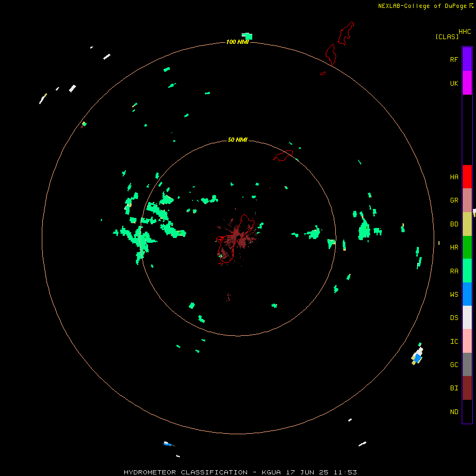This screenshot has height=476, width=476.
Task: Click the 50 NMI range ring label
Action: click(237, 140)
